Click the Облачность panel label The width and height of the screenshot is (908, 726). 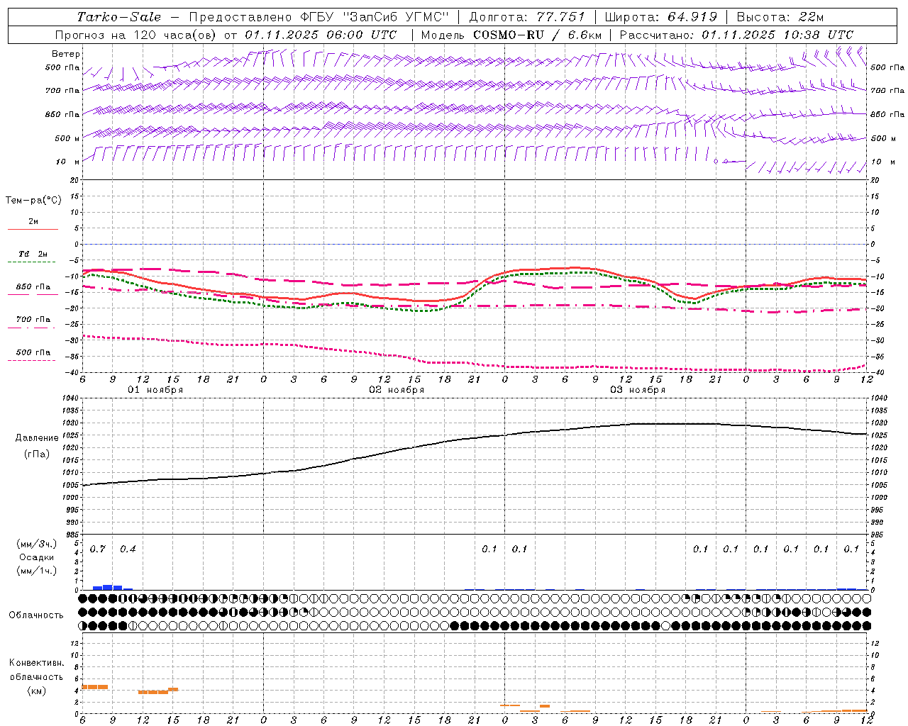click(36, 615)
